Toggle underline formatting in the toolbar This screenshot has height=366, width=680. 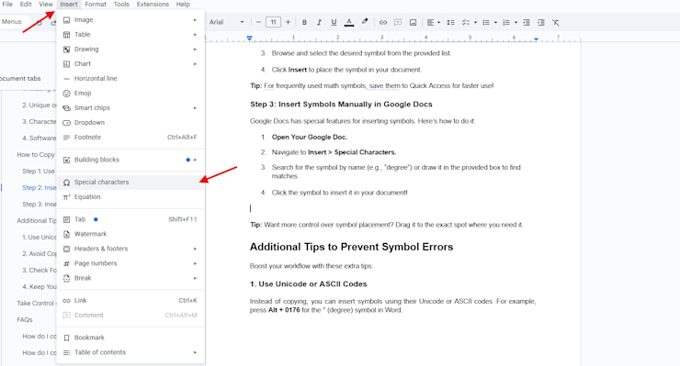[334, 22]
